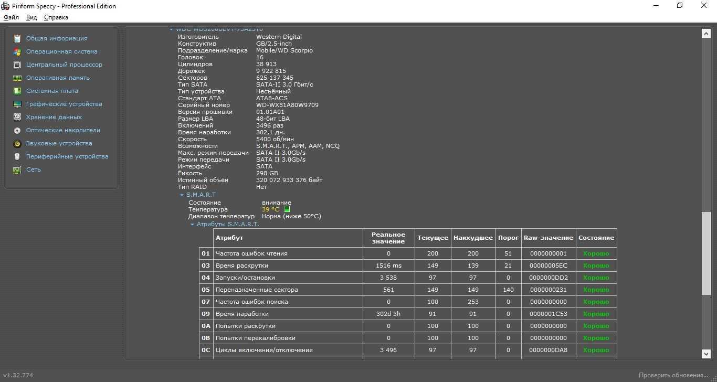Show the Оперативная память section
The height and width of the screenshot is (382, 717).
point(58,78)
